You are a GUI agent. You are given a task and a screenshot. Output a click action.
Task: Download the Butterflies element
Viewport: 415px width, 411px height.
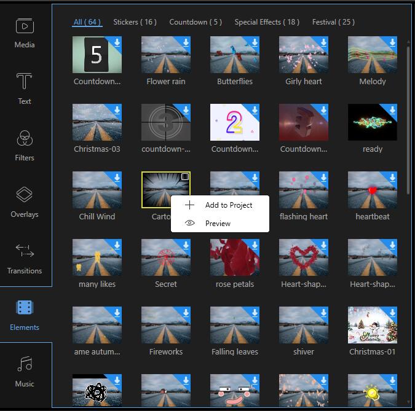pyautogui.click(x=255, y=42)
